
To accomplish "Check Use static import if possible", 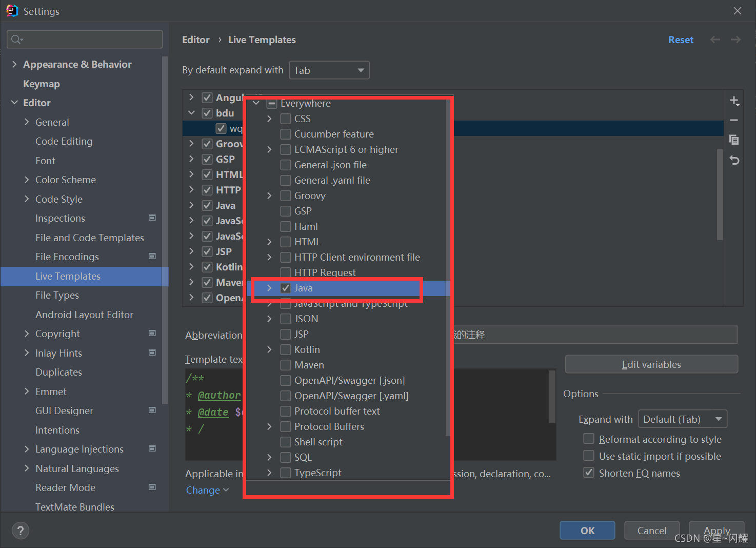I will click(x=589, y=456).
